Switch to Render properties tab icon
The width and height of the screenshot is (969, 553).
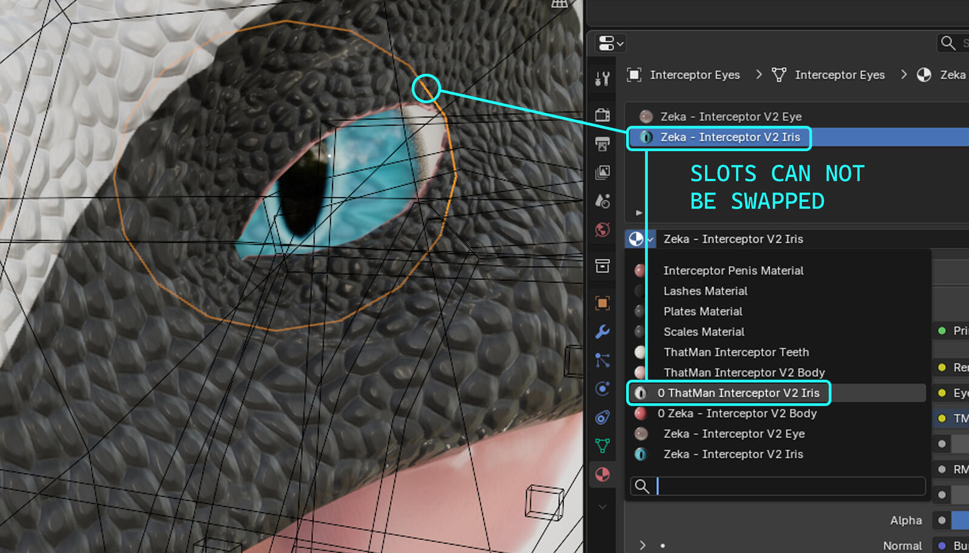603,115
